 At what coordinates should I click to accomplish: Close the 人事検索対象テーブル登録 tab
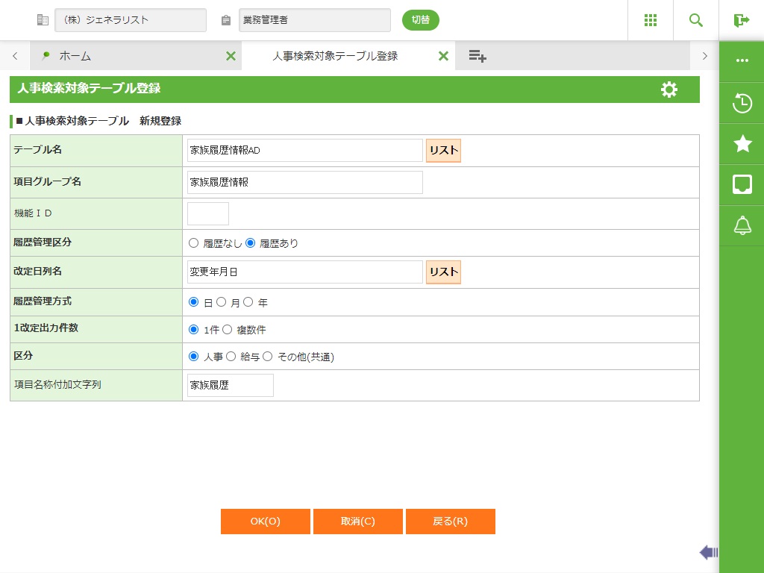click(x=443, y=56)
